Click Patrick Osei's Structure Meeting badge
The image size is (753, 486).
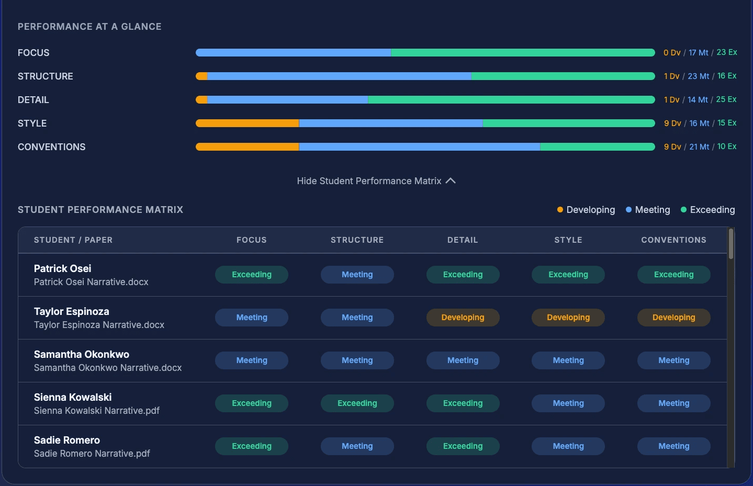point(357,275)
